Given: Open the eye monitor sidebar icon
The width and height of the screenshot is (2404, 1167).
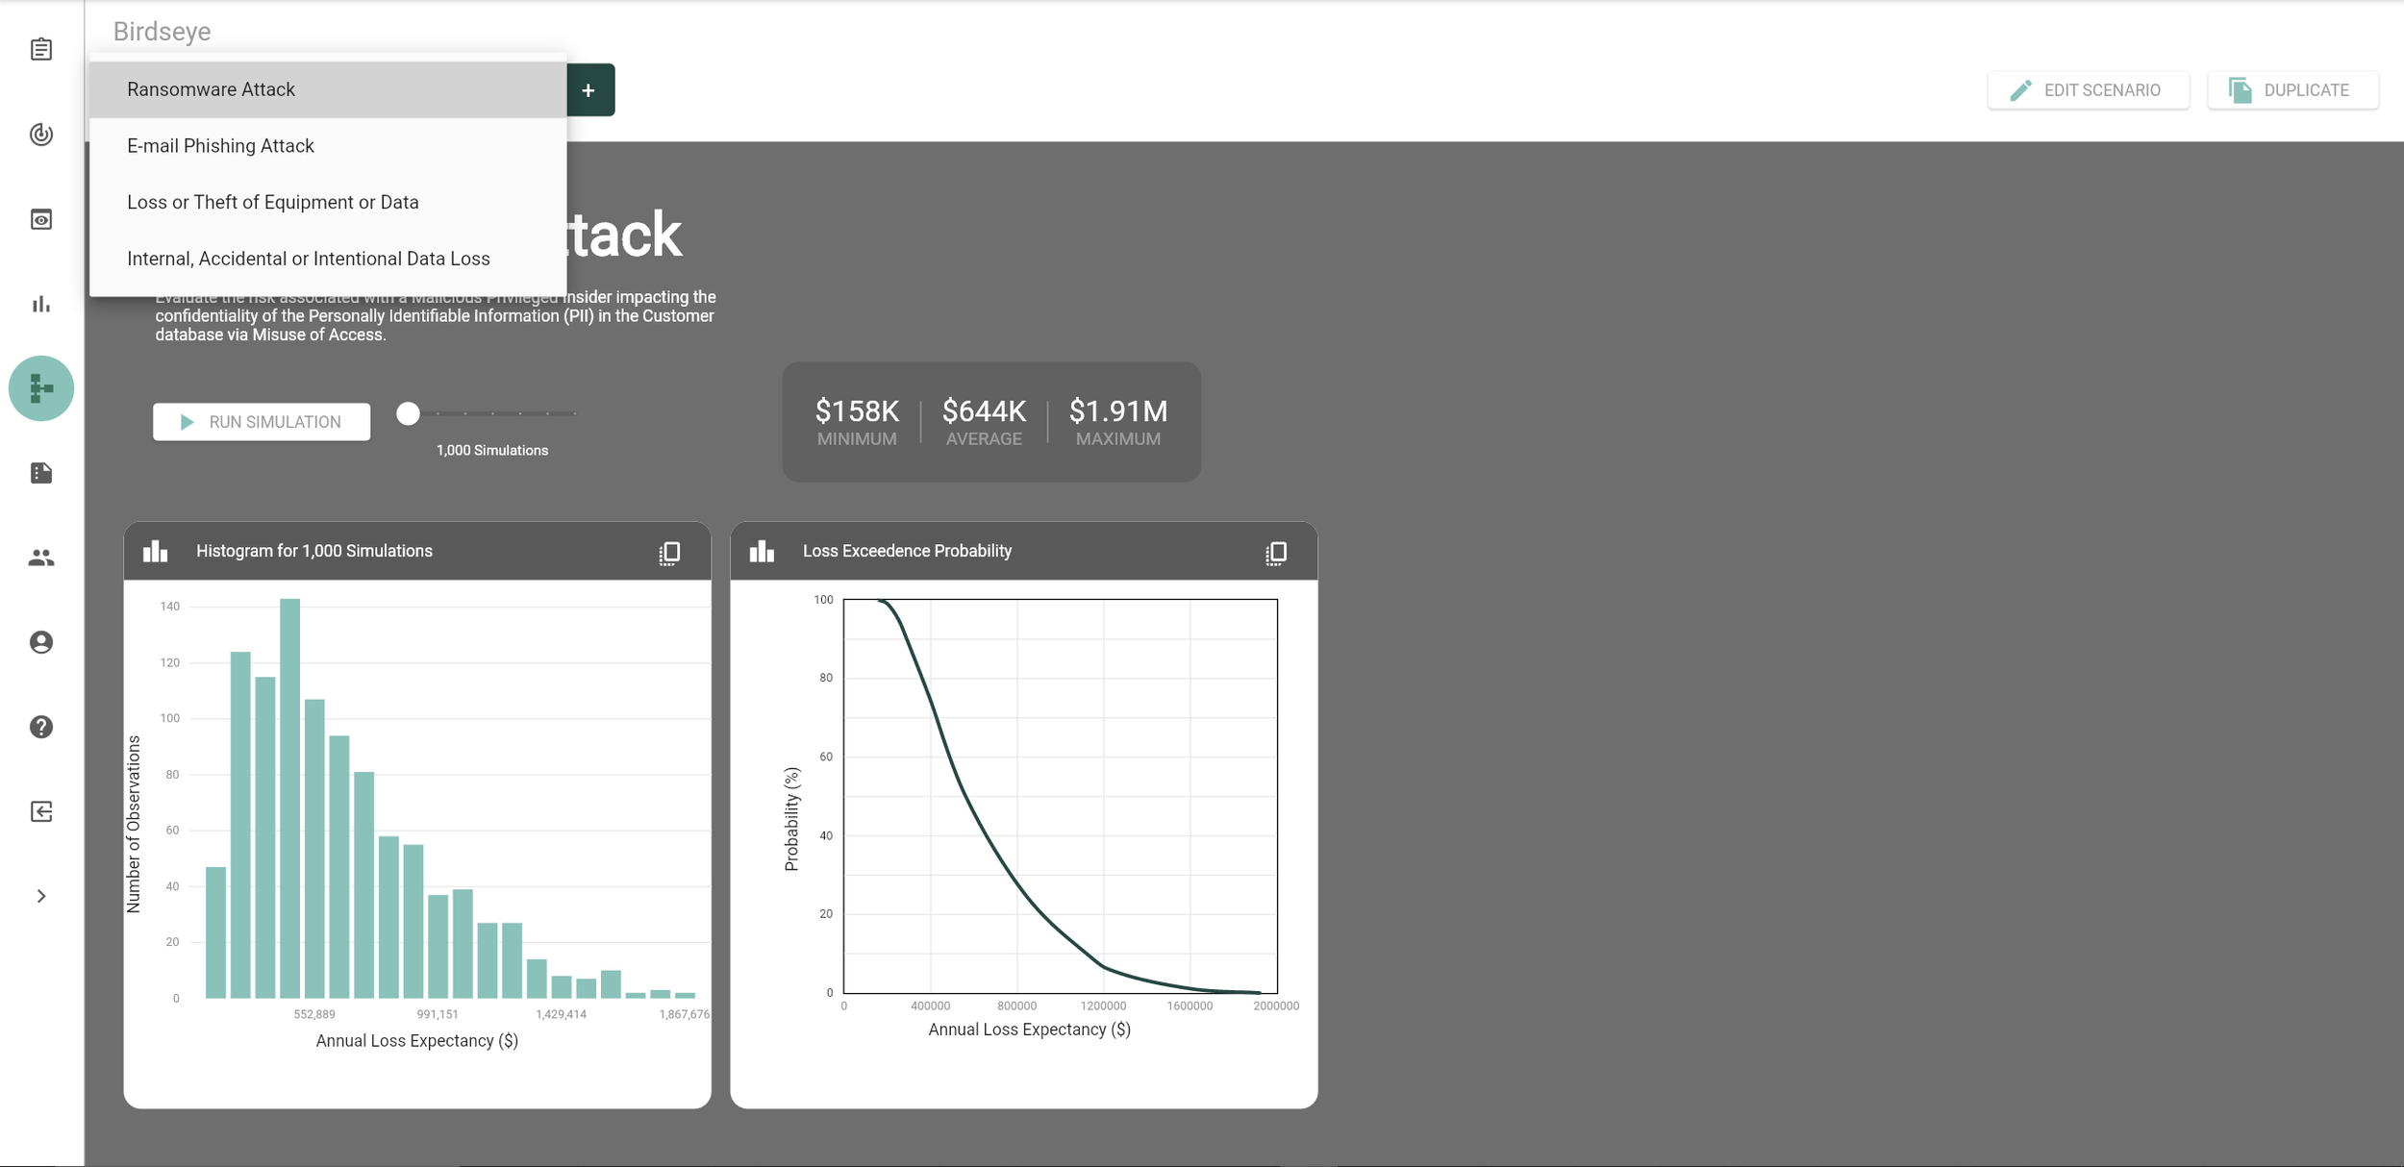Looking at the screenshot, I should click(x=40, y=219).
